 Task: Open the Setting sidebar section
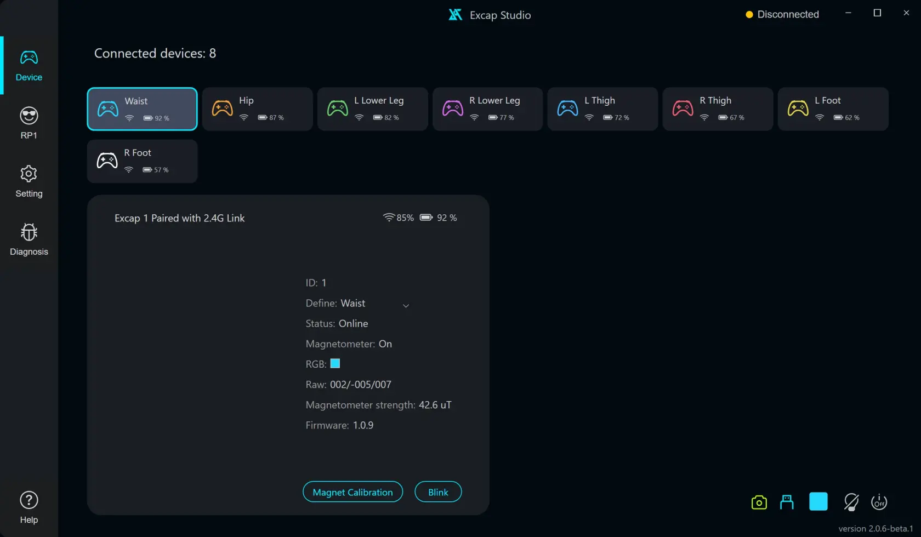click(x=29, y=181)
